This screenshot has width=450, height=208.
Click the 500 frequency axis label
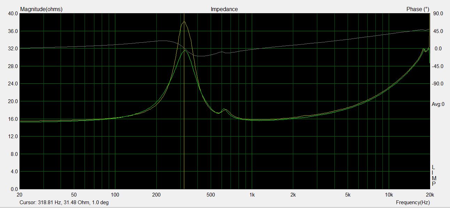tap(210, 194)
